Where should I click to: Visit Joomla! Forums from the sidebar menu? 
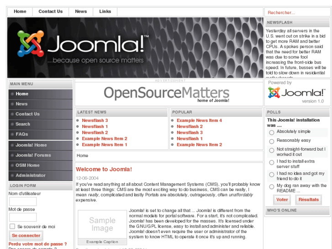(41, 155)
